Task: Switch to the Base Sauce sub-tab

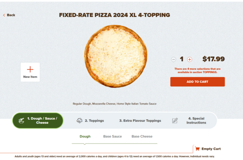Action: click(x=113, y=137)
